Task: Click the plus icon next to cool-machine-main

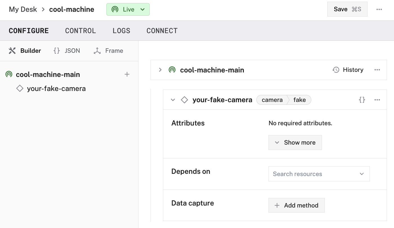Action: (127, 74)
